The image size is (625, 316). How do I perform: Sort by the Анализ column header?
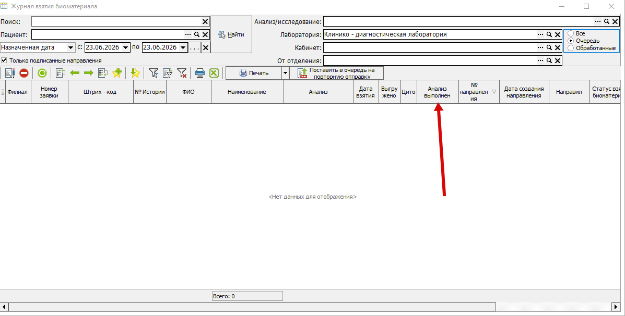[x=318, y=92]
